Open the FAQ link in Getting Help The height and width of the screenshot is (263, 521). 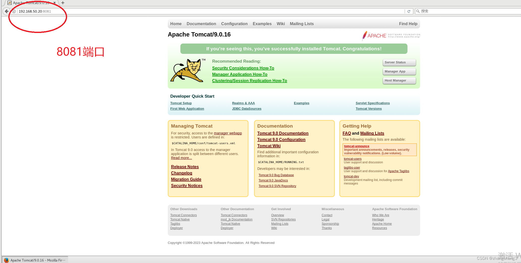(x=347, y=133)
